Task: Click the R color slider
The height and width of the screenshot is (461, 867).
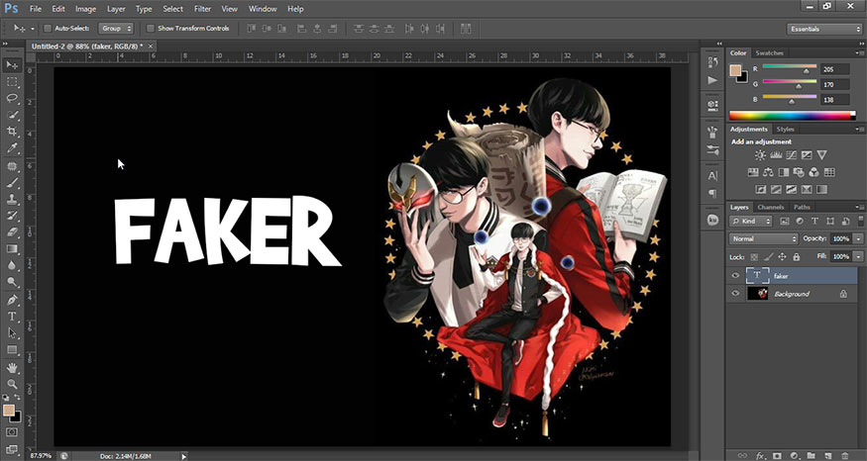Action: pyautogui.click(x=790, y=68)
